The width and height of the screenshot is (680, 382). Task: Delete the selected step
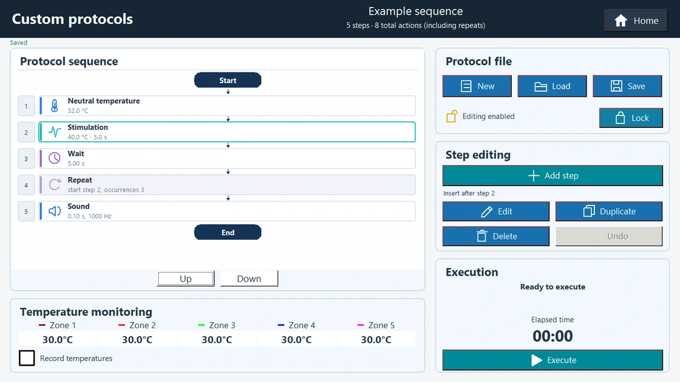coord(496,236)
